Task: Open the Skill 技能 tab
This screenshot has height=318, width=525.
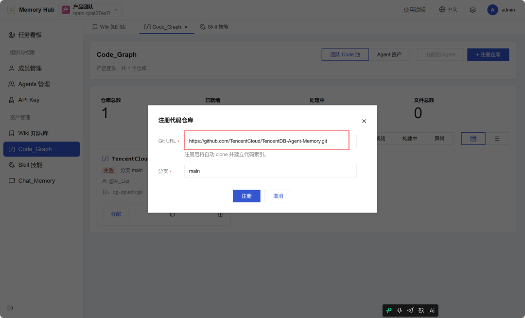Action: [214, 27]
